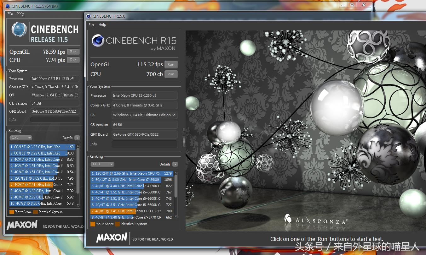Open the CPU dropdown in R15 ranking
Screen dimensions: 426x255
[102, 164]
